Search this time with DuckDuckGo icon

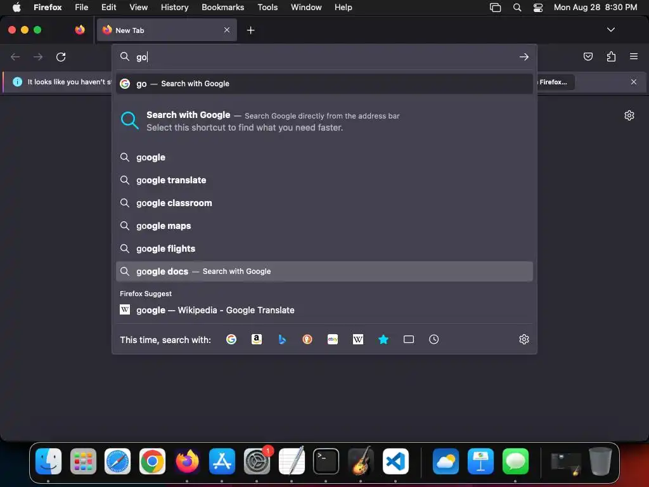(307, 340)
